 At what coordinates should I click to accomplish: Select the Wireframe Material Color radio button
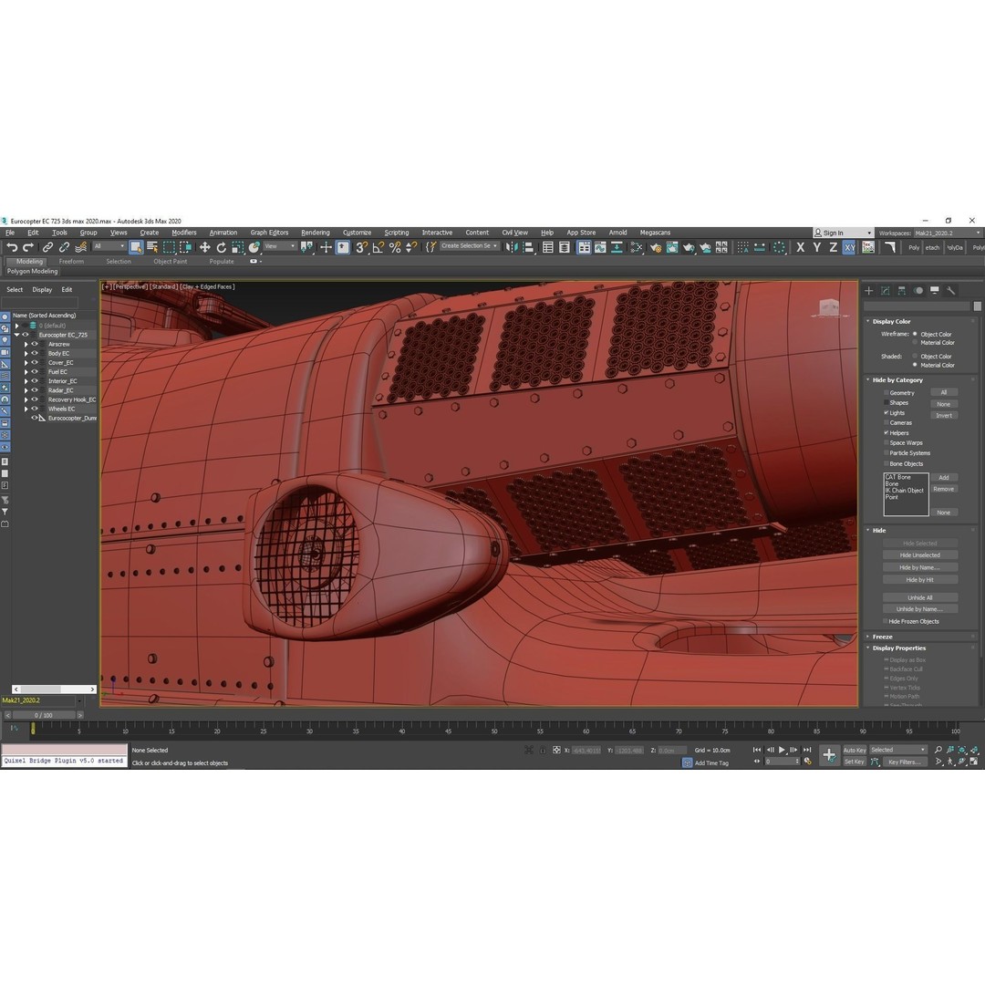tap(915, 342)
